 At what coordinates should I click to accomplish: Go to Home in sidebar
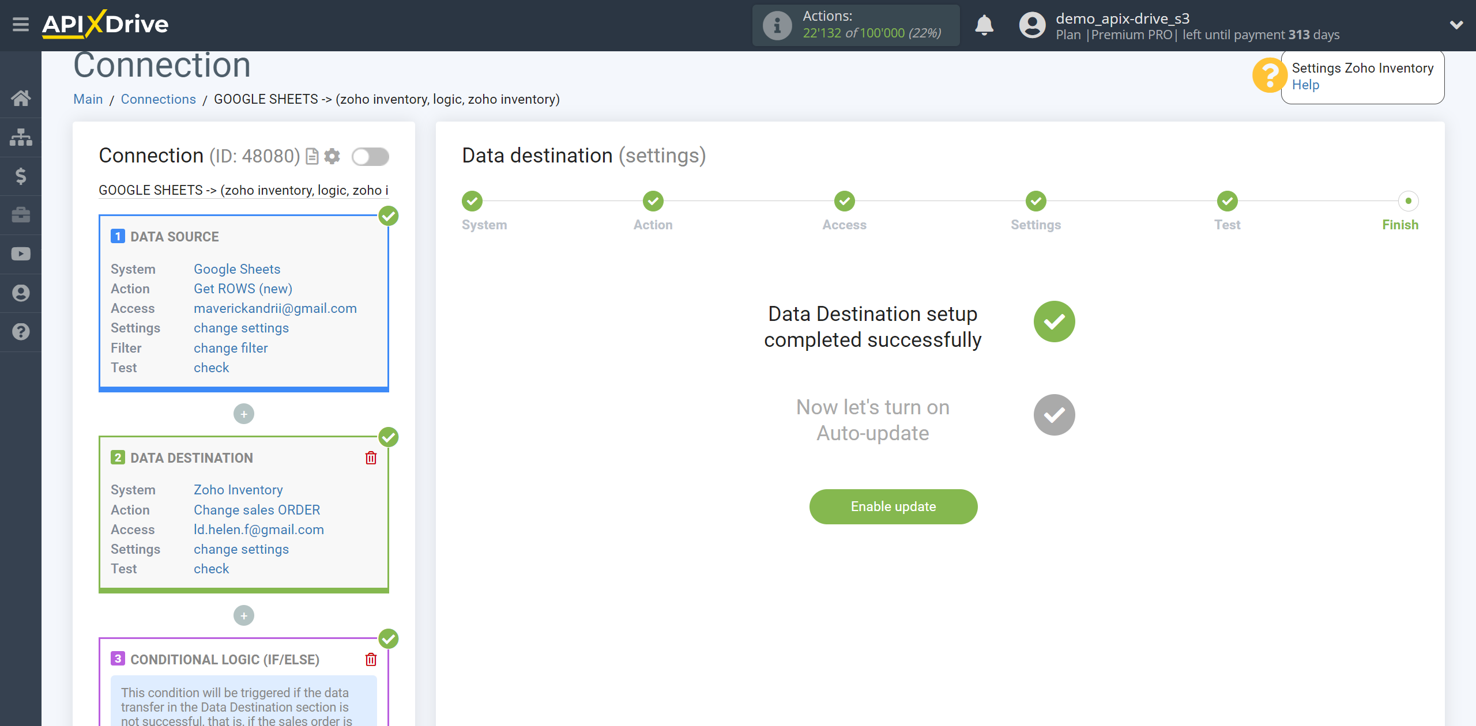21,98
